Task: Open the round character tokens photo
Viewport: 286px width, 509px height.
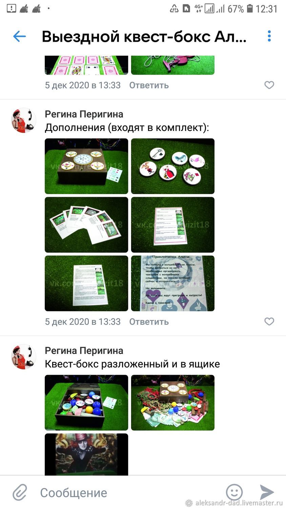Action: (173, 166)
